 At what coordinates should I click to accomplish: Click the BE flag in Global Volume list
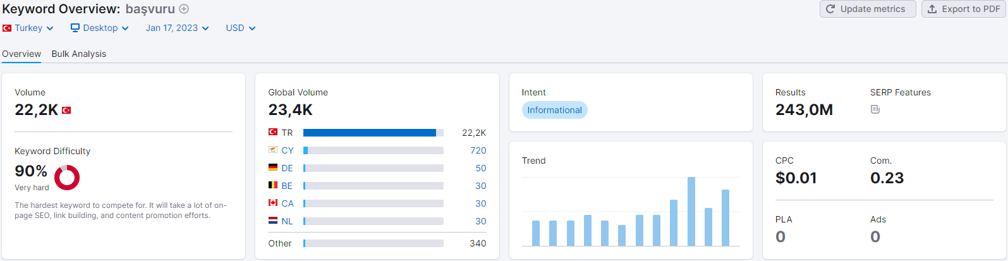(273, 185)
